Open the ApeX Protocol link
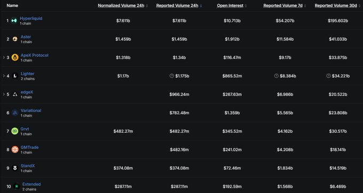Viewport: 363px width, 193px height. (x=35, y=55)
